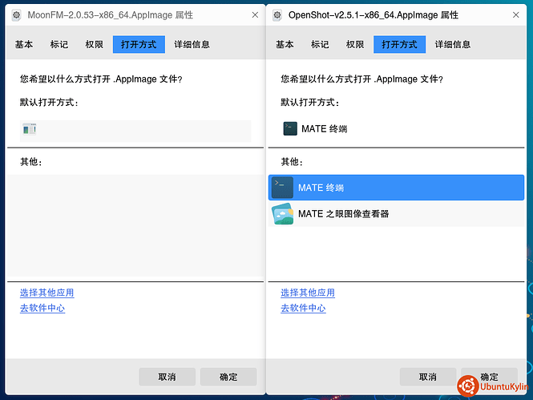Click the default MATE 终端 label in OpenShot window

tap(325, 129)
